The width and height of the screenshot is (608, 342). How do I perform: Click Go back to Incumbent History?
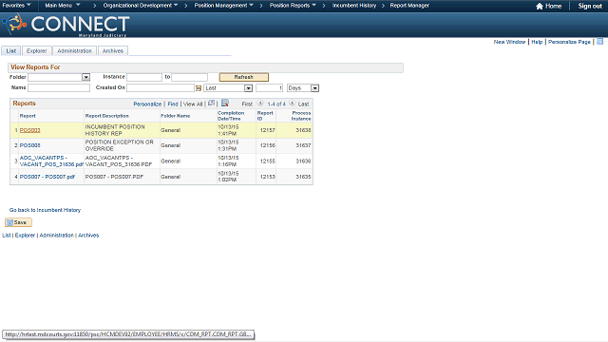point(45,210)
